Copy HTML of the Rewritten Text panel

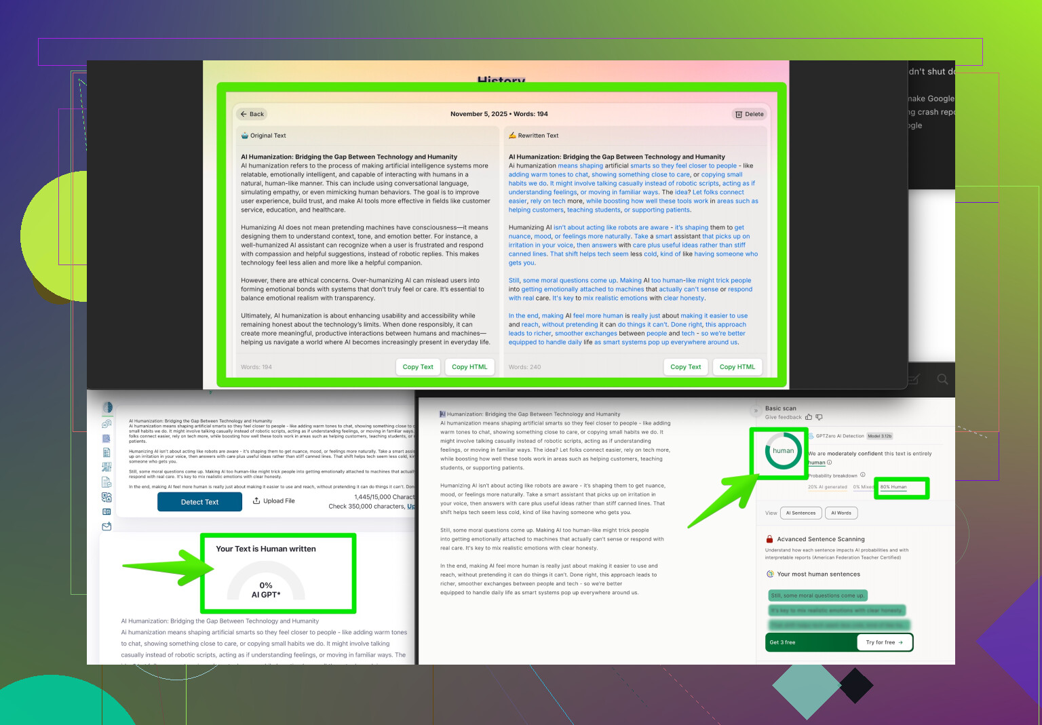pyautogui.click(x=737, y=367)
